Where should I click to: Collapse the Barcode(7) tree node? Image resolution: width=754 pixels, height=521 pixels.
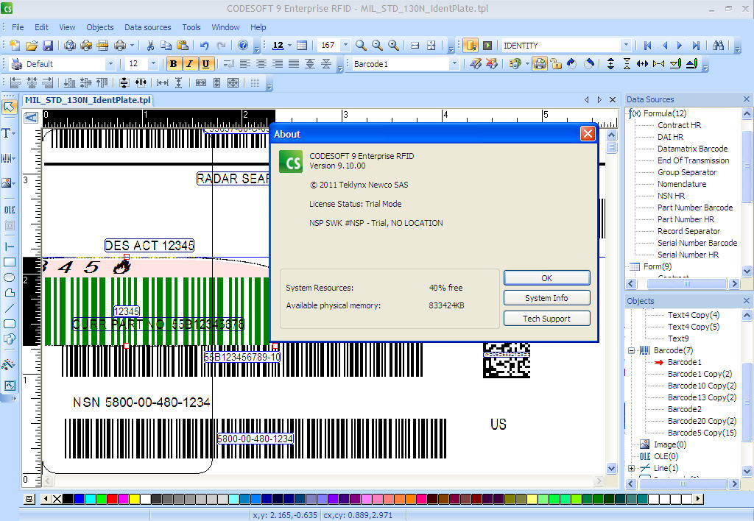(632, 351)
